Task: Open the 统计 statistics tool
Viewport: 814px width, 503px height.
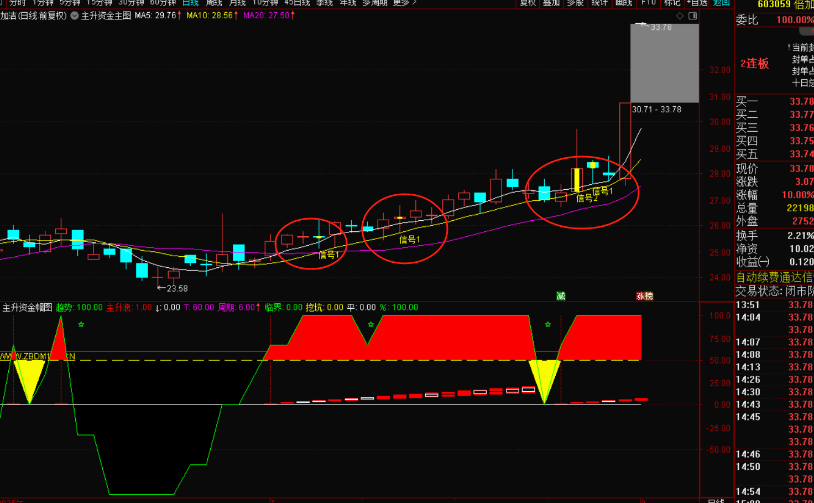Action: pos(599,3)
